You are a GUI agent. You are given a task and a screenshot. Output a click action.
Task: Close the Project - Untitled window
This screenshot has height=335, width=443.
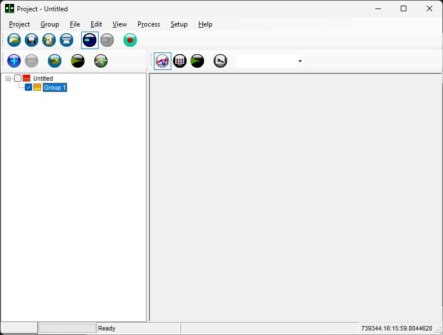click(429, 9)
